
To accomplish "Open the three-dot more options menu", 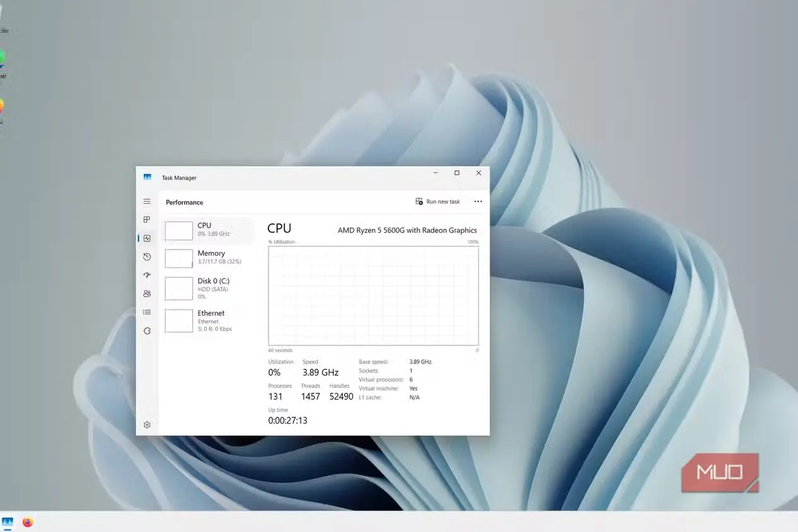I will pyautogui.click(x=478, y=202).
